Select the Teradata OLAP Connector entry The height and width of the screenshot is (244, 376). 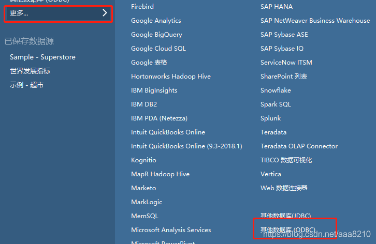[x=299, y=146]
